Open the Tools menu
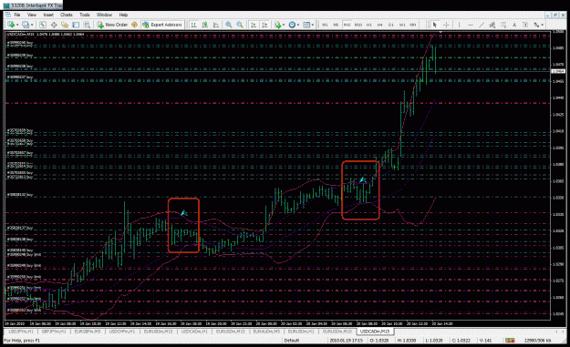The image size is (570, 347). [x=84, y=15]
